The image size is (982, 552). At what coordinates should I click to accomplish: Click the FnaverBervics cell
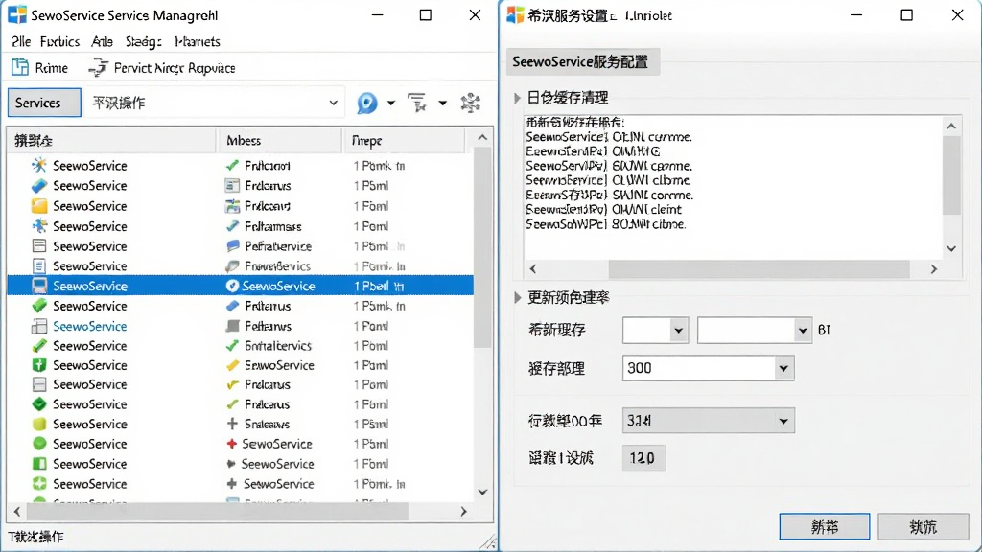pyautogui.click(x=277, y=266)
